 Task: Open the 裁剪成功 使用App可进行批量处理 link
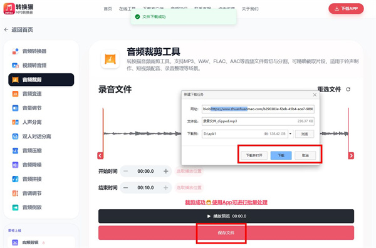coord(226,202)
